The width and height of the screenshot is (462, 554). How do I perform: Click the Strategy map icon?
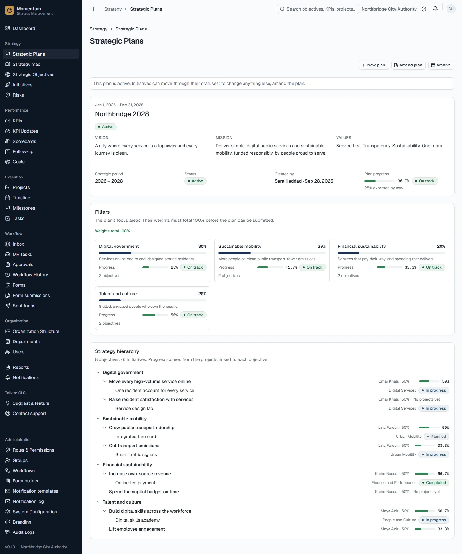pos(8,64)
